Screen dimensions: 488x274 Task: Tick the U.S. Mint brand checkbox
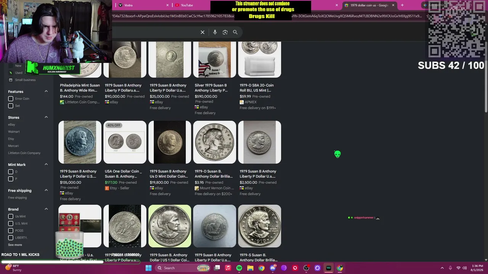[11, 223]
